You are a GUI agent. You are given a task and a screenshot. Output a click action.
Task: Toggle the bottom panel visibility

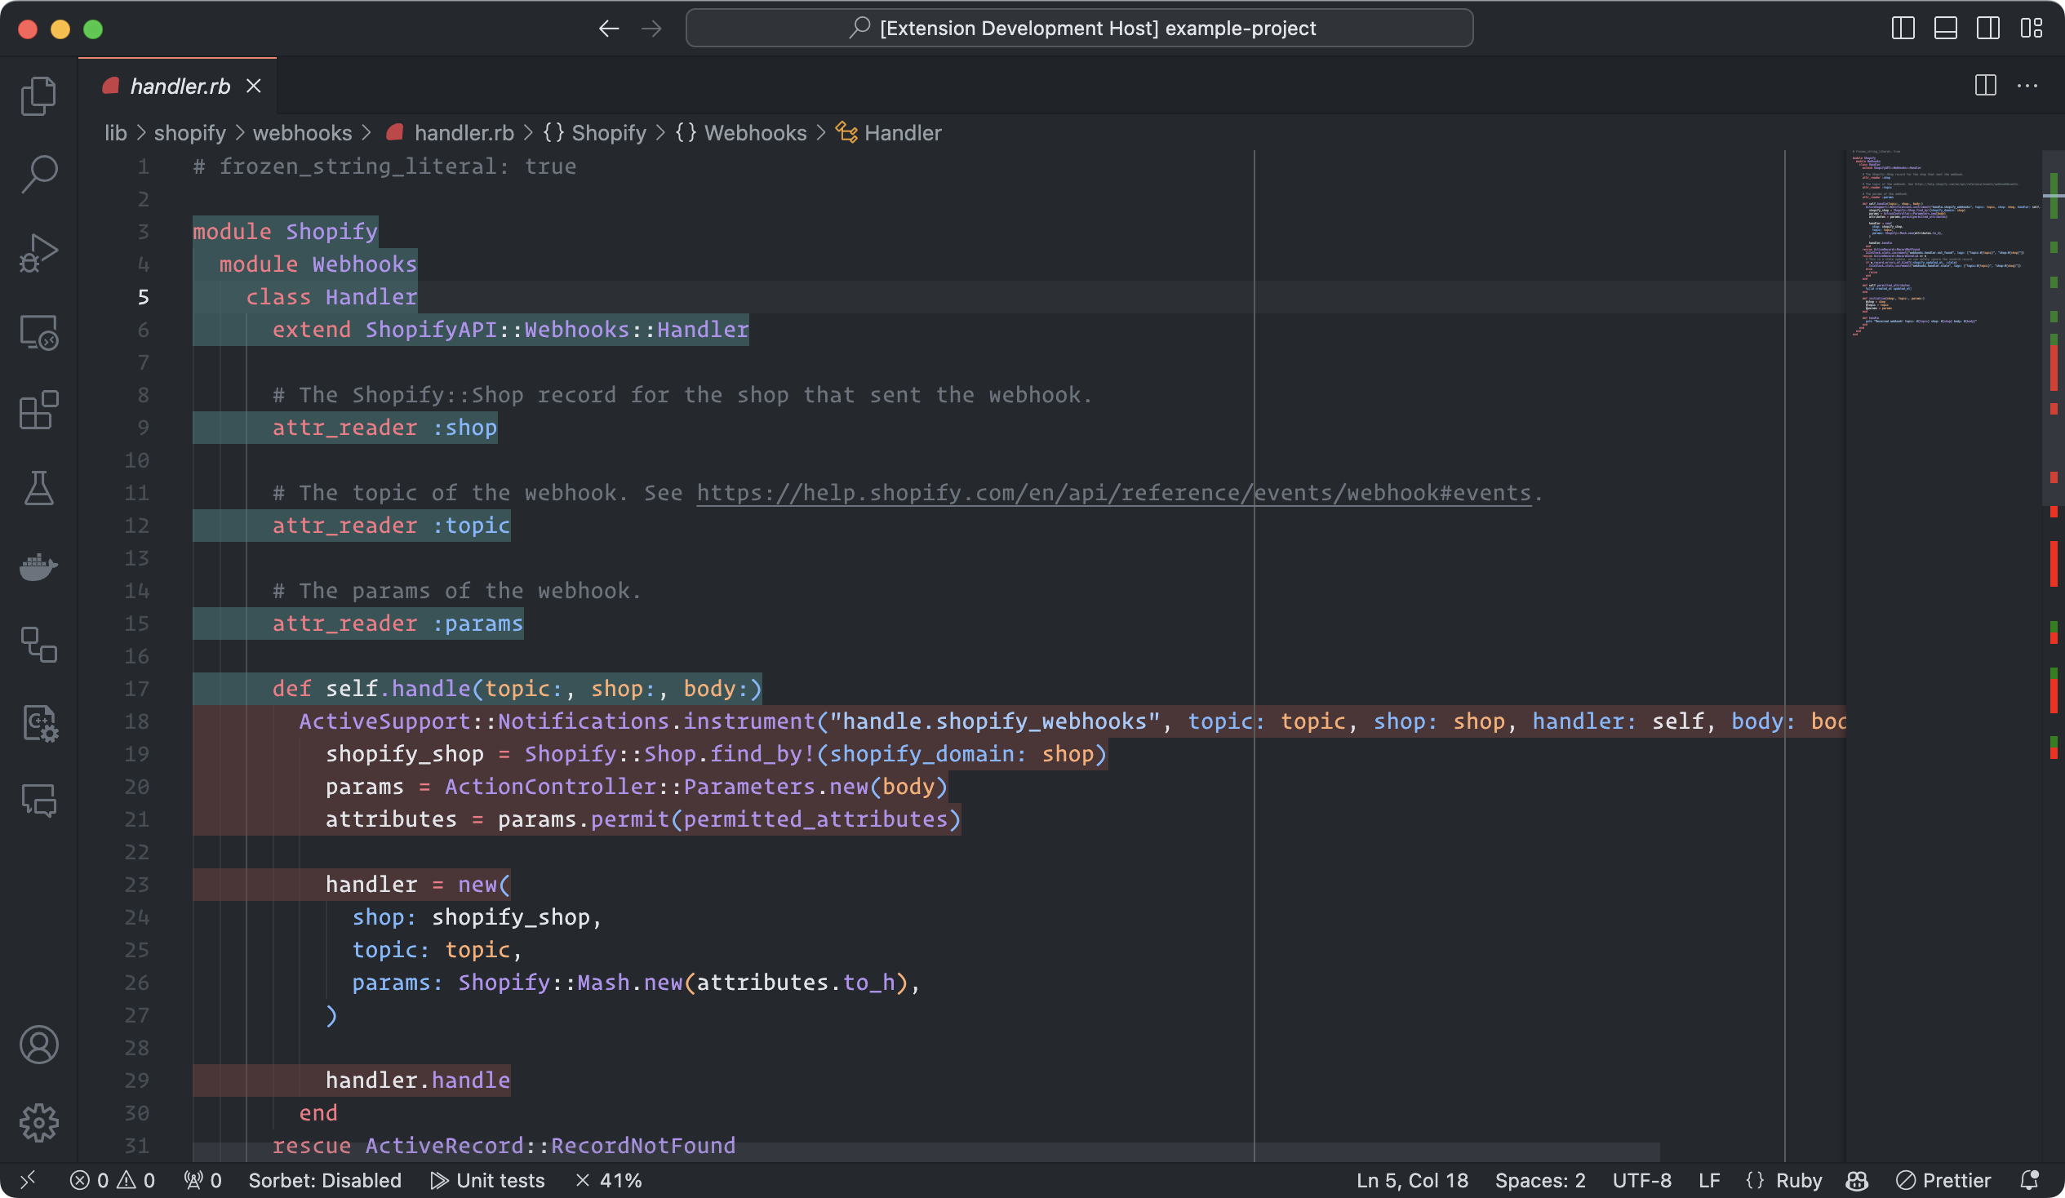(x=1945, y=29)
